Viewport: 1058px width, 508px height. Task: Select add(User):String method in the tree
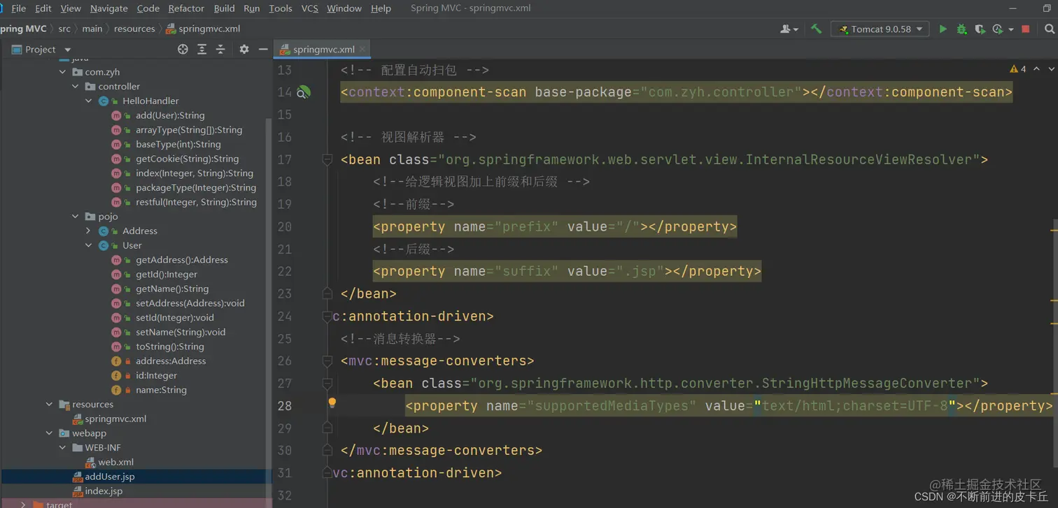pyautogui.click(x=170, y=115)
